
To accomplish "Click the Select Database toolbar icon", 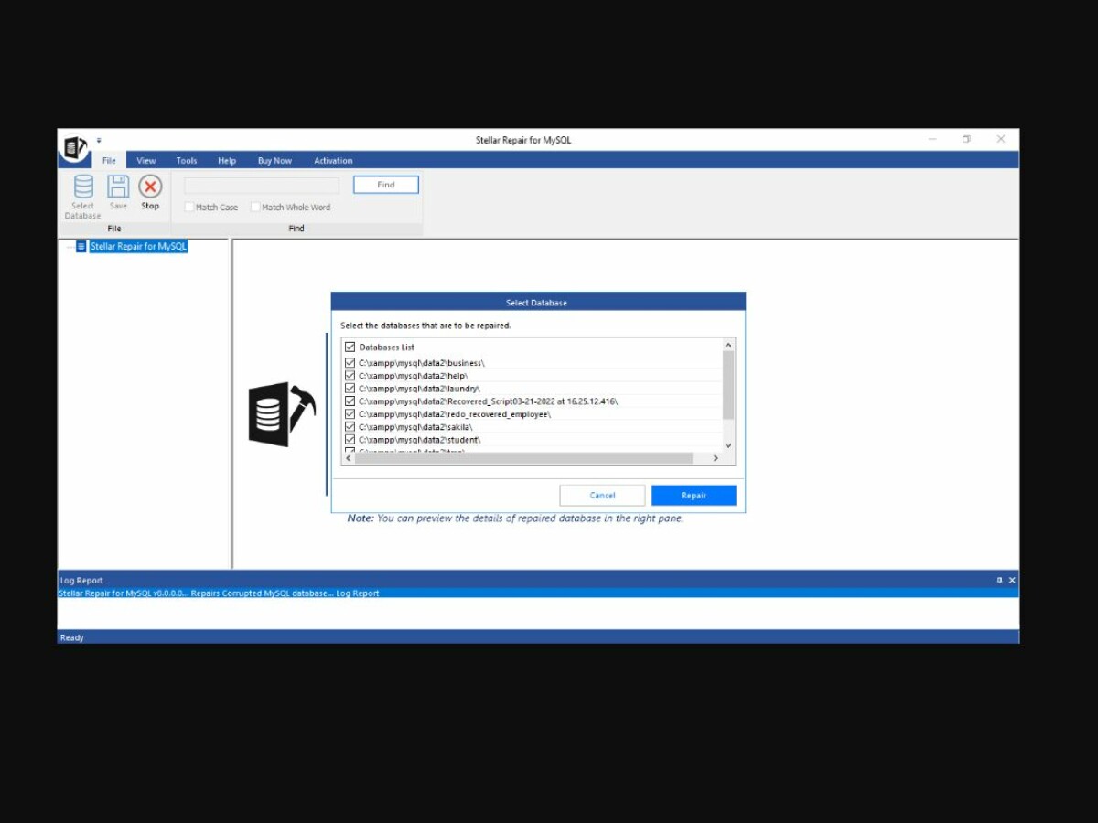I will pos(83,187).
